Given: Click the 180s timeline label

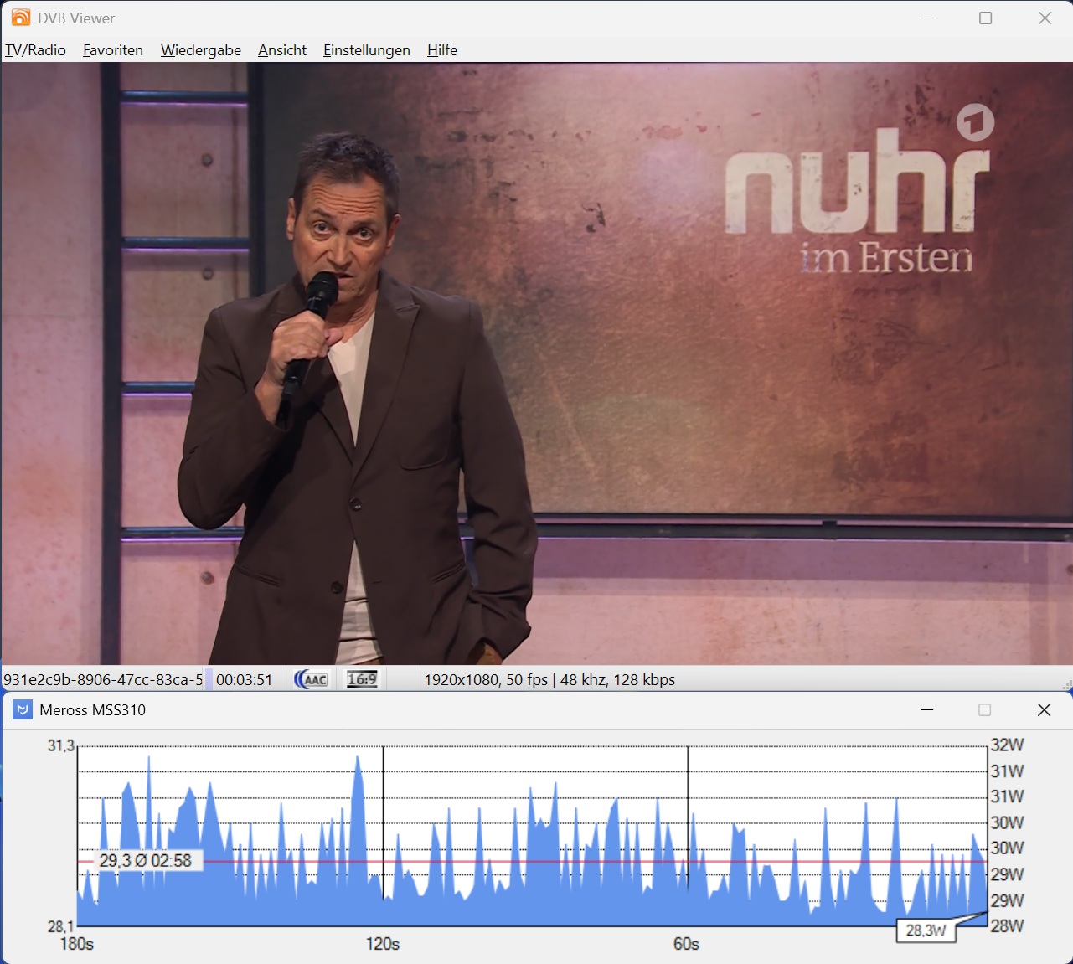Looking at the screenshot, I should click(77, 944).
